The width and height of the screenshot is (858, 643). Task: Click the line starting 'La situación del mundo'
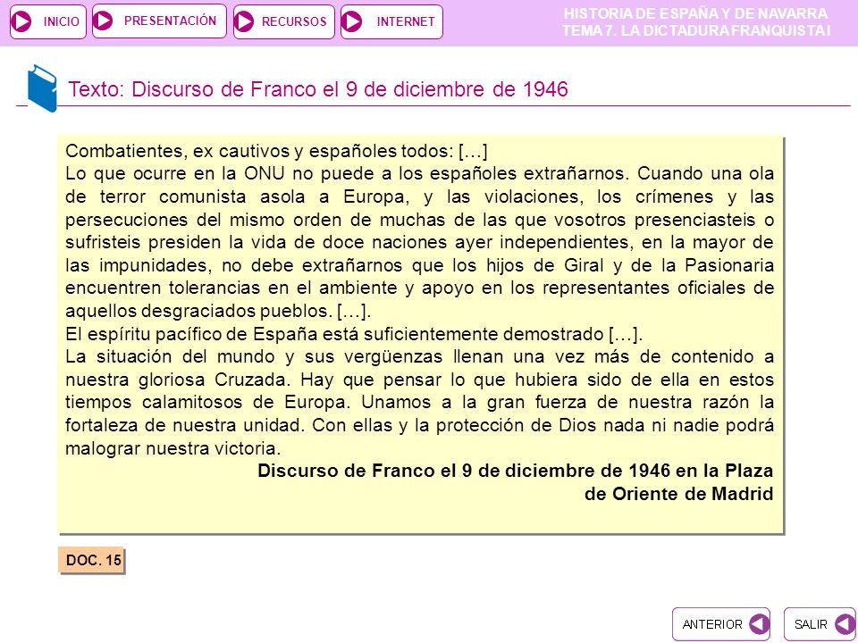(420, 356)
